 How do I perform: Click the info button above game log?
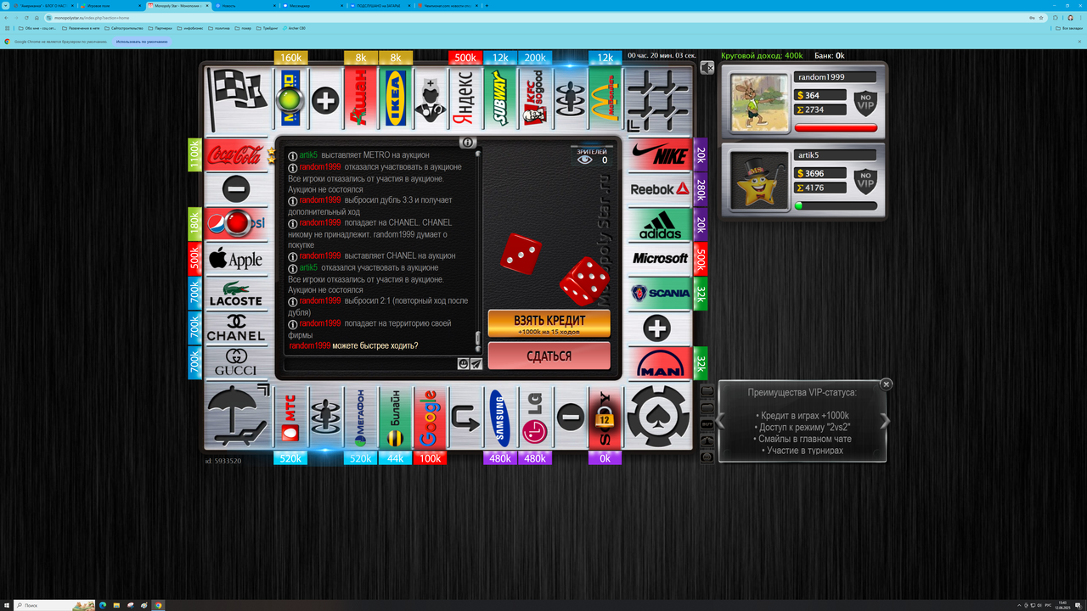(467, 143)
